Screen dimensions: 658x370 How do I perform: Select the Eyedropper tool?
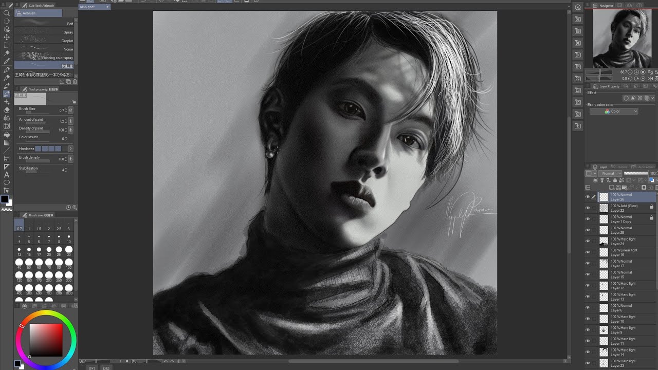(7, 62)
